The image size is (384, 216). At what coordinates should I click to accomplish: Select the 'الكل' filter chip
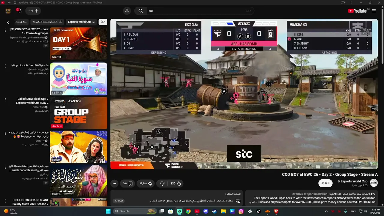click(103, 22)
